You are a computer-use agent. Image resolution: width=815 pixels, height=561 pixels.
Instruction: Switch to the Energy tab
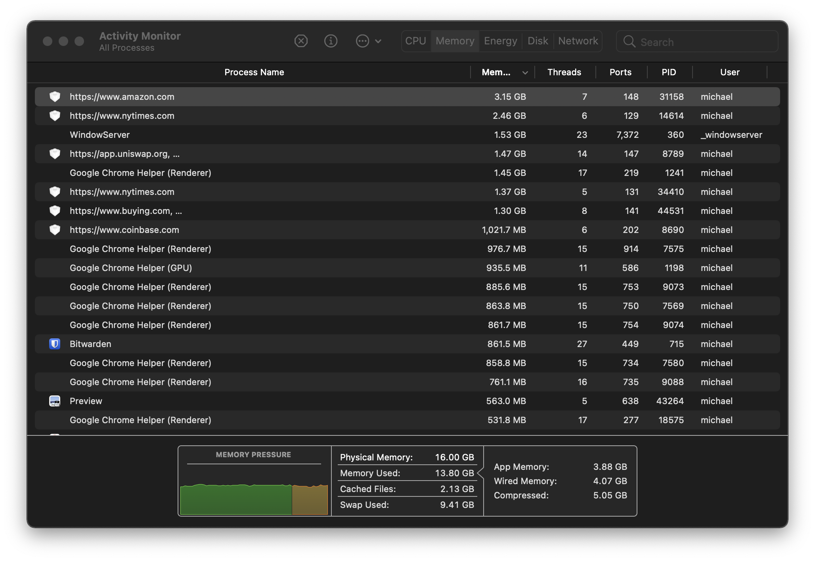500,41
